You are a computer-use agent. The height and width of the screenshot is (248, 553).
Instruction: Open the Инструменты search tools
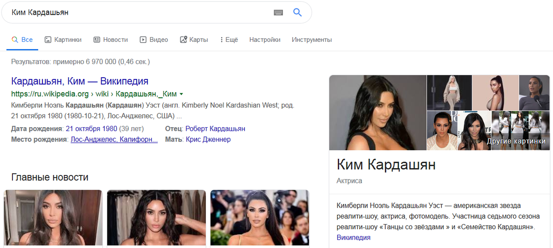click(x=312, y=40)
